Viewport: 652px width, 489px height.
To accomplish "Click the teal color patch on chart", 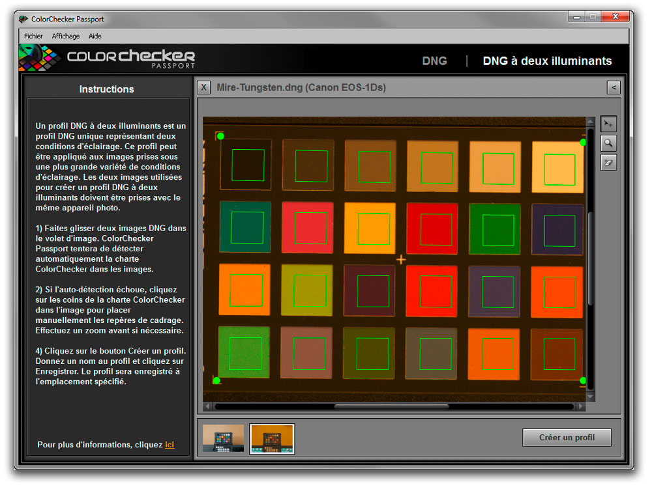I will 245,227.
